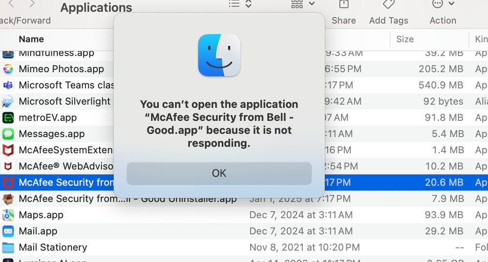The height and width of the screenshot is (262, 488).
Task: Click Nov 8, 2021 date of Mail Stationery
Action: click(304, 247)
